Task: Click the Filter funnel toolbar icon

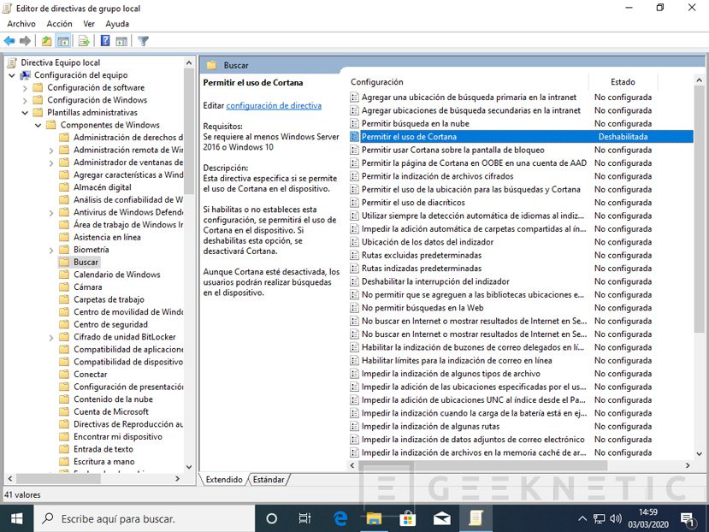Action: pyautogui.click(x=143, y=40)
